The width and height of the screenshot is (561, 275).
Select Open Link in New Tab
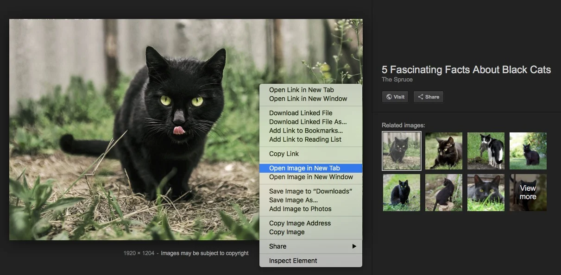[301, 90]
